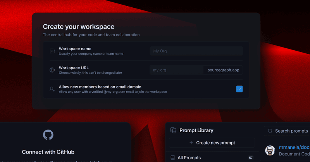310x162 pixels.
Task: Click the Search prompts field
Action: pos(287,131)
